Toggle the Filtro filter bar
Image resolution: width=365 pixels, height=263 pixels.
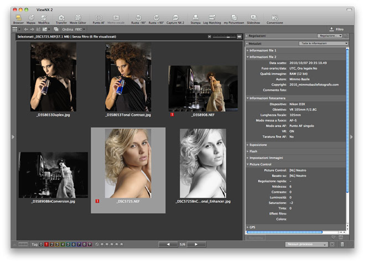coord(336,29)
